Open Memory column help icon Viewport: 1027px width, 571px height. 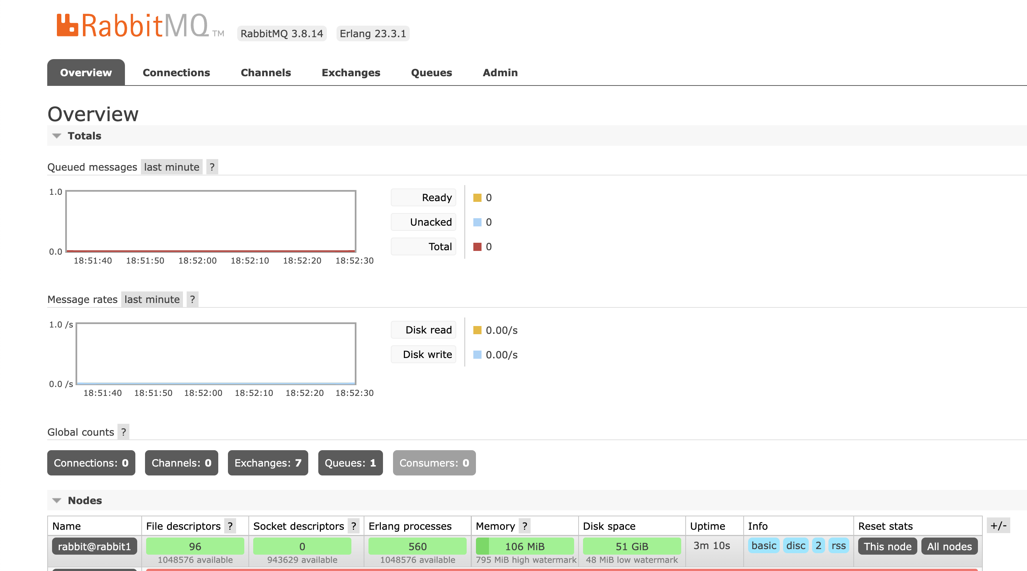tap(525, 526)
